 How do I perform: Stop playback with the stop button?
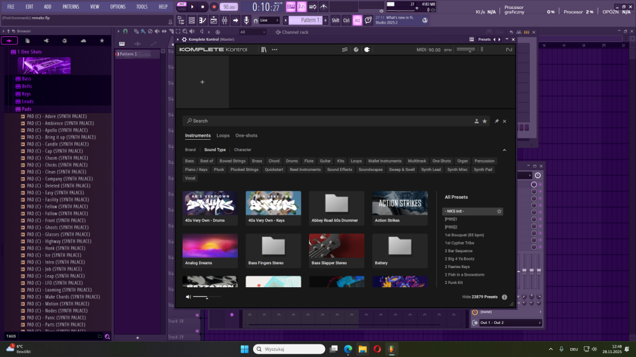coord(203,7)
